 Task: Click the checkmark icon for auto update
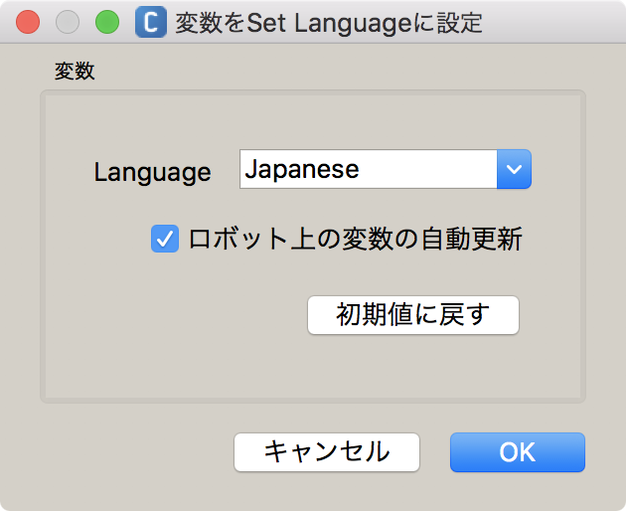coord(165,239)
